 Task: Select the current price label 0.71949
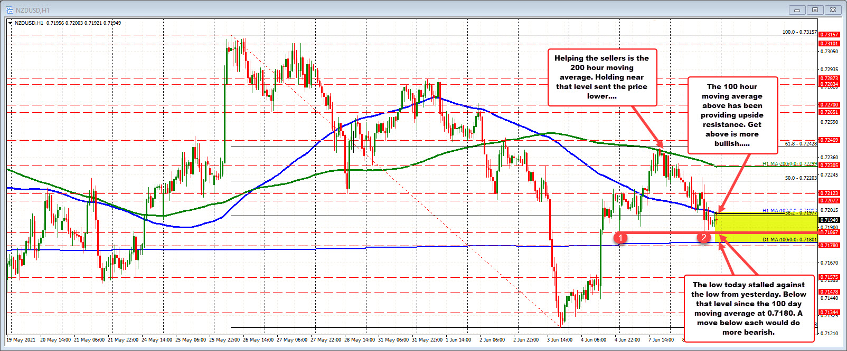(x=829, y=220)
